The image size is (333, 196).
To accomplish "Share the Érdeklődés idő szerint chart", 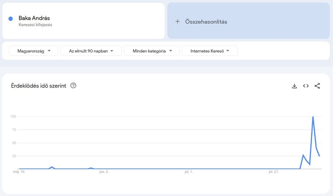I will point(317,86).
